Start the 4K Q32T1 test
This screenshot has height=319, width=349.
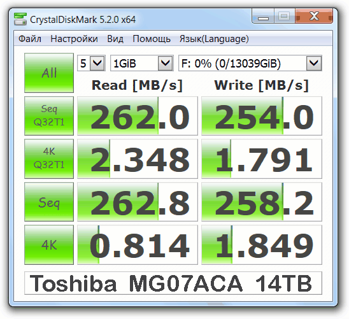(x=49, y=159)
